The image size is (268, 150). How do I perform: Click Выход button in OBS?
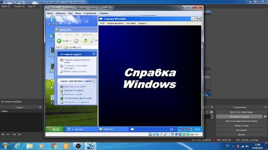coord(241,135)
